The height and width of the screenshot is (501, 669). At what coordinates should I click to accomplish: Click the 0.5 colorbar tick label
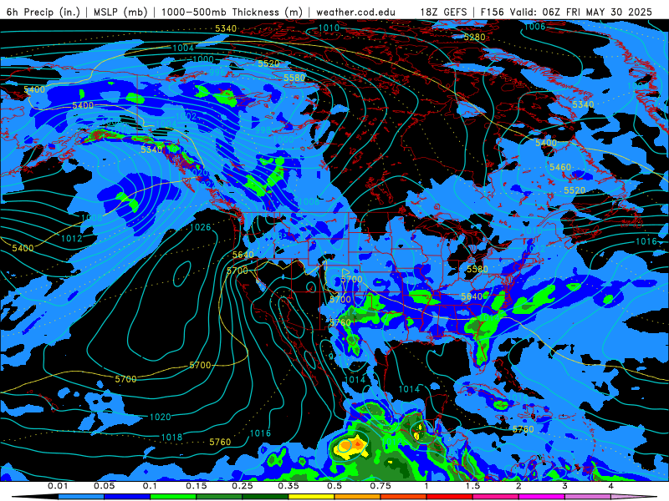pos(334,486)
